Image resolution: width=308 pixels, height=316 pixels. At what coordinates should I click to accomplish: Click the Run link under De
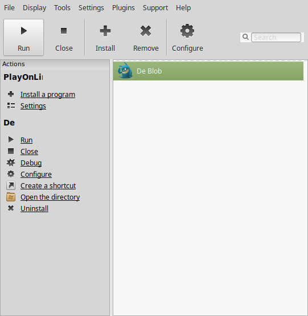pos(26,140)
